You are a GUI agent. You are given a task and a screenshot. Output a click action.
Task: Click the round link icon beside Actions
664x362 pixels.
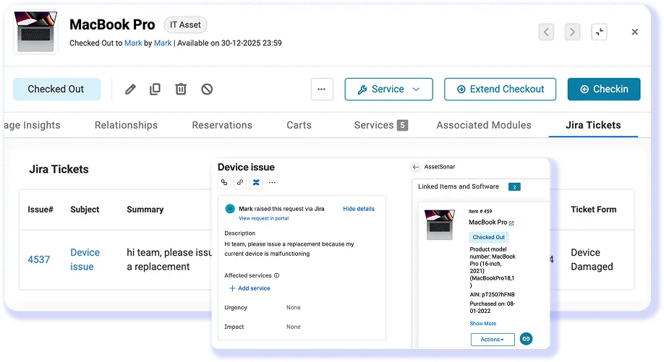pos(526,338)
